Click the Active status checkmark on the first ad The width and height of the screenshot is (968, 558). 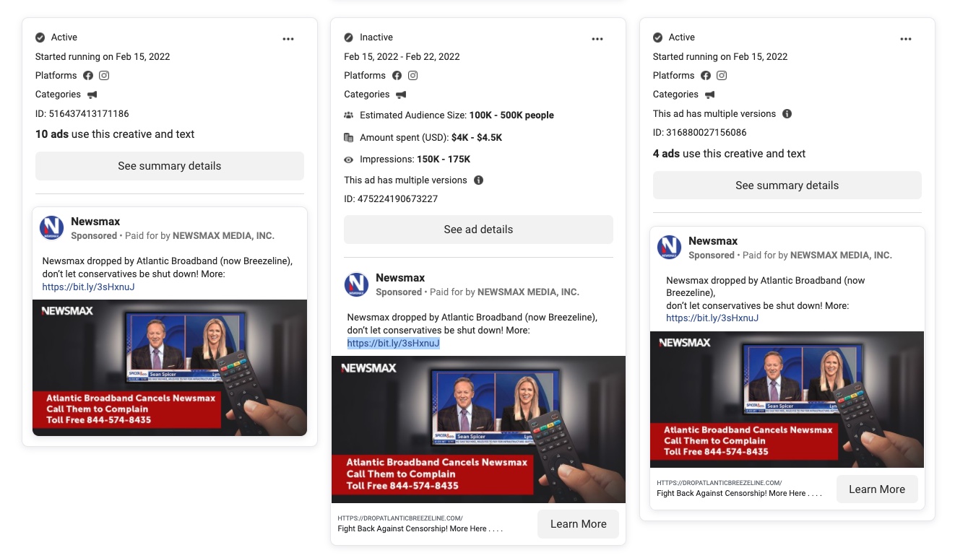click(x=40, y=37)
